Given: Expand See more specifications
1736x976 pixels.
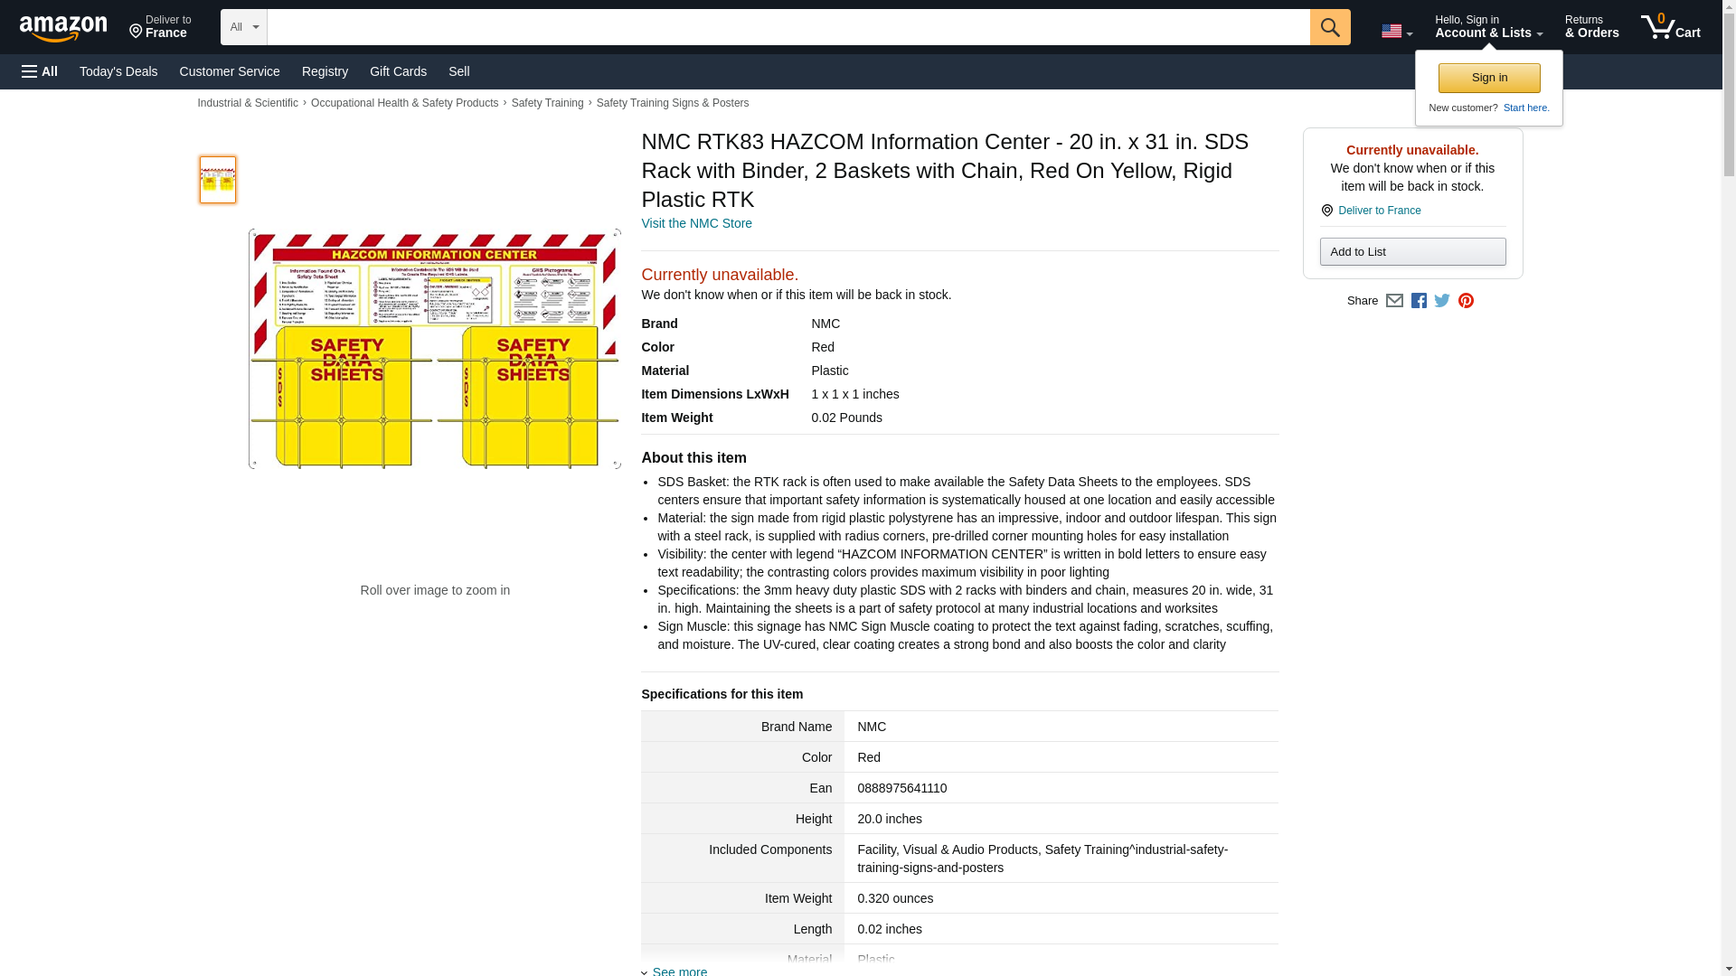Looking at the screenshot, I should pyautogui.click(x=679, y=970).
